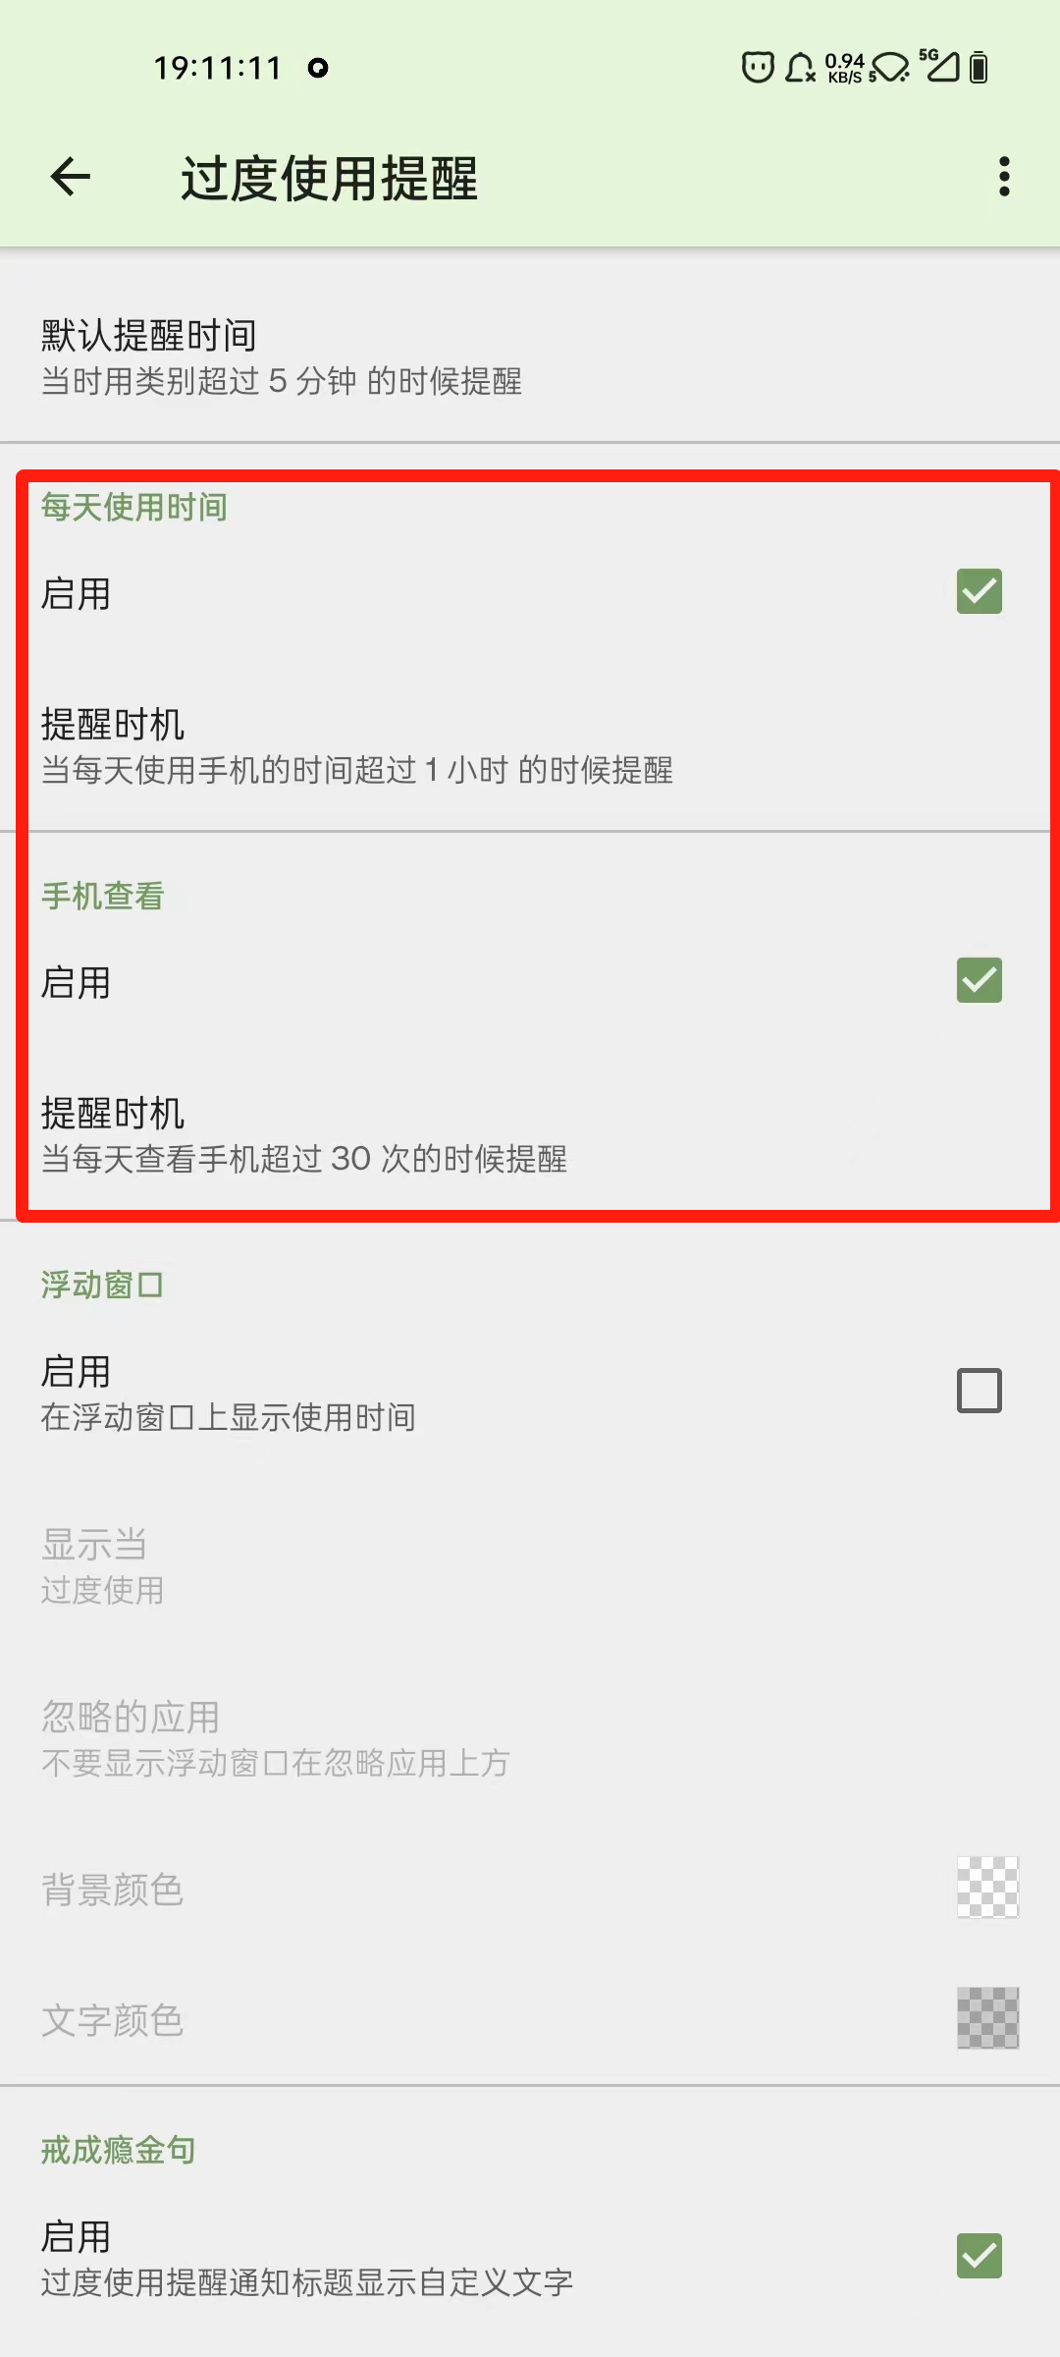Tap the Wi-Fi status icon
This screenshot has height=2357, width=1060.
click(890, 67)
